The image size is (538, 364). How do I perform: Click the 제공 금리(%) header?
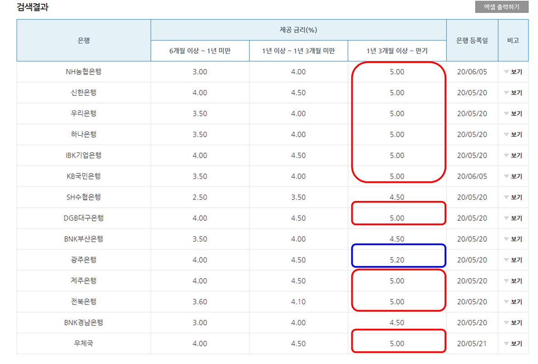pos(298,30)
